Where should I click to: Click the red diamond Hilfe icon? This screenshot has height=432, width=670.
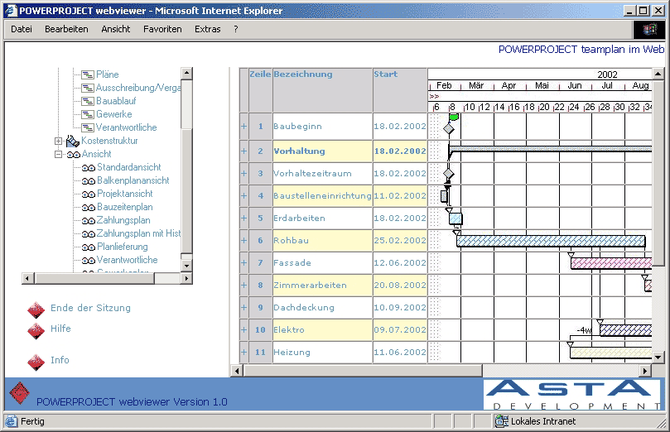coord(36,330)
